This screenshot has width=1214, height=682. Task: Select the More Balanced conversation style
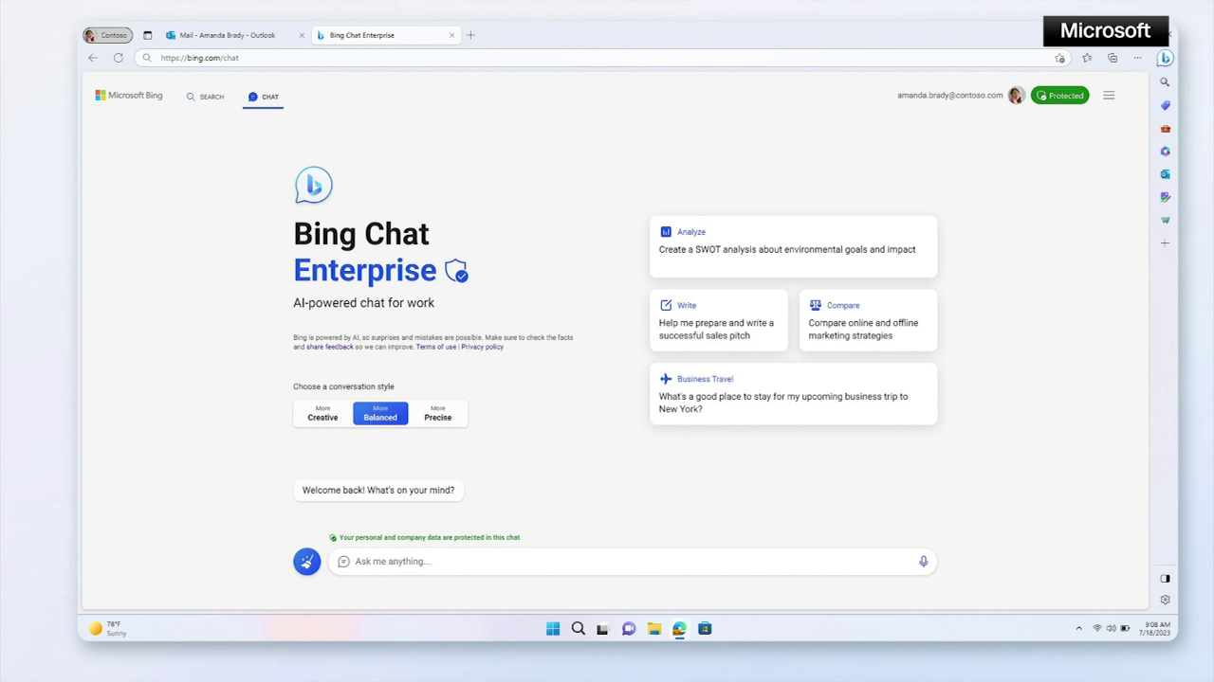tap(380, 413)
